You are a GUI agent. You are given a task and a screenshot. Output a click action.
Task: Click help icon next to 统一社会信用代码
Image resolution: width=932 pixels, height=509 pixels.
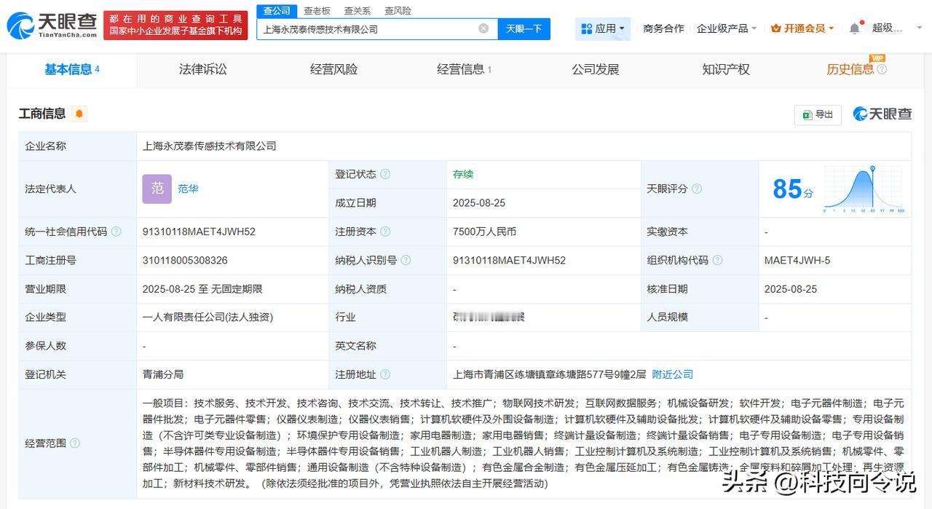click(116, 232)
